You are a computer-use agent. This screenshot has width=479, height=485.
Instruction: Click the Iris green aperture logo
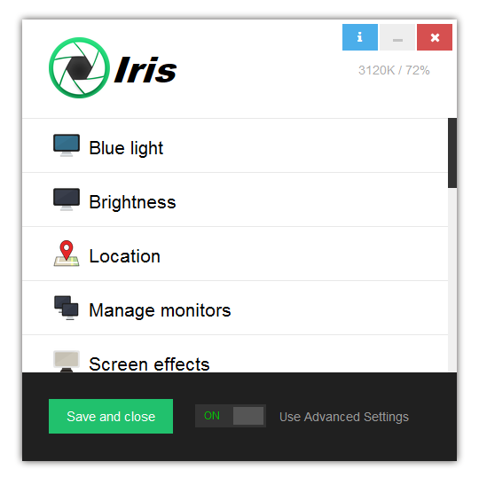(x=79, y=67)
